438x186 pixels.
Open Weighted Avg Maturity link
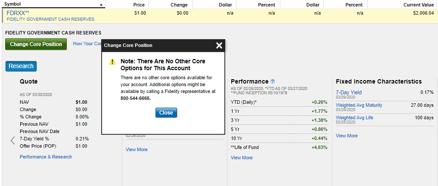[x=359, y=105]
